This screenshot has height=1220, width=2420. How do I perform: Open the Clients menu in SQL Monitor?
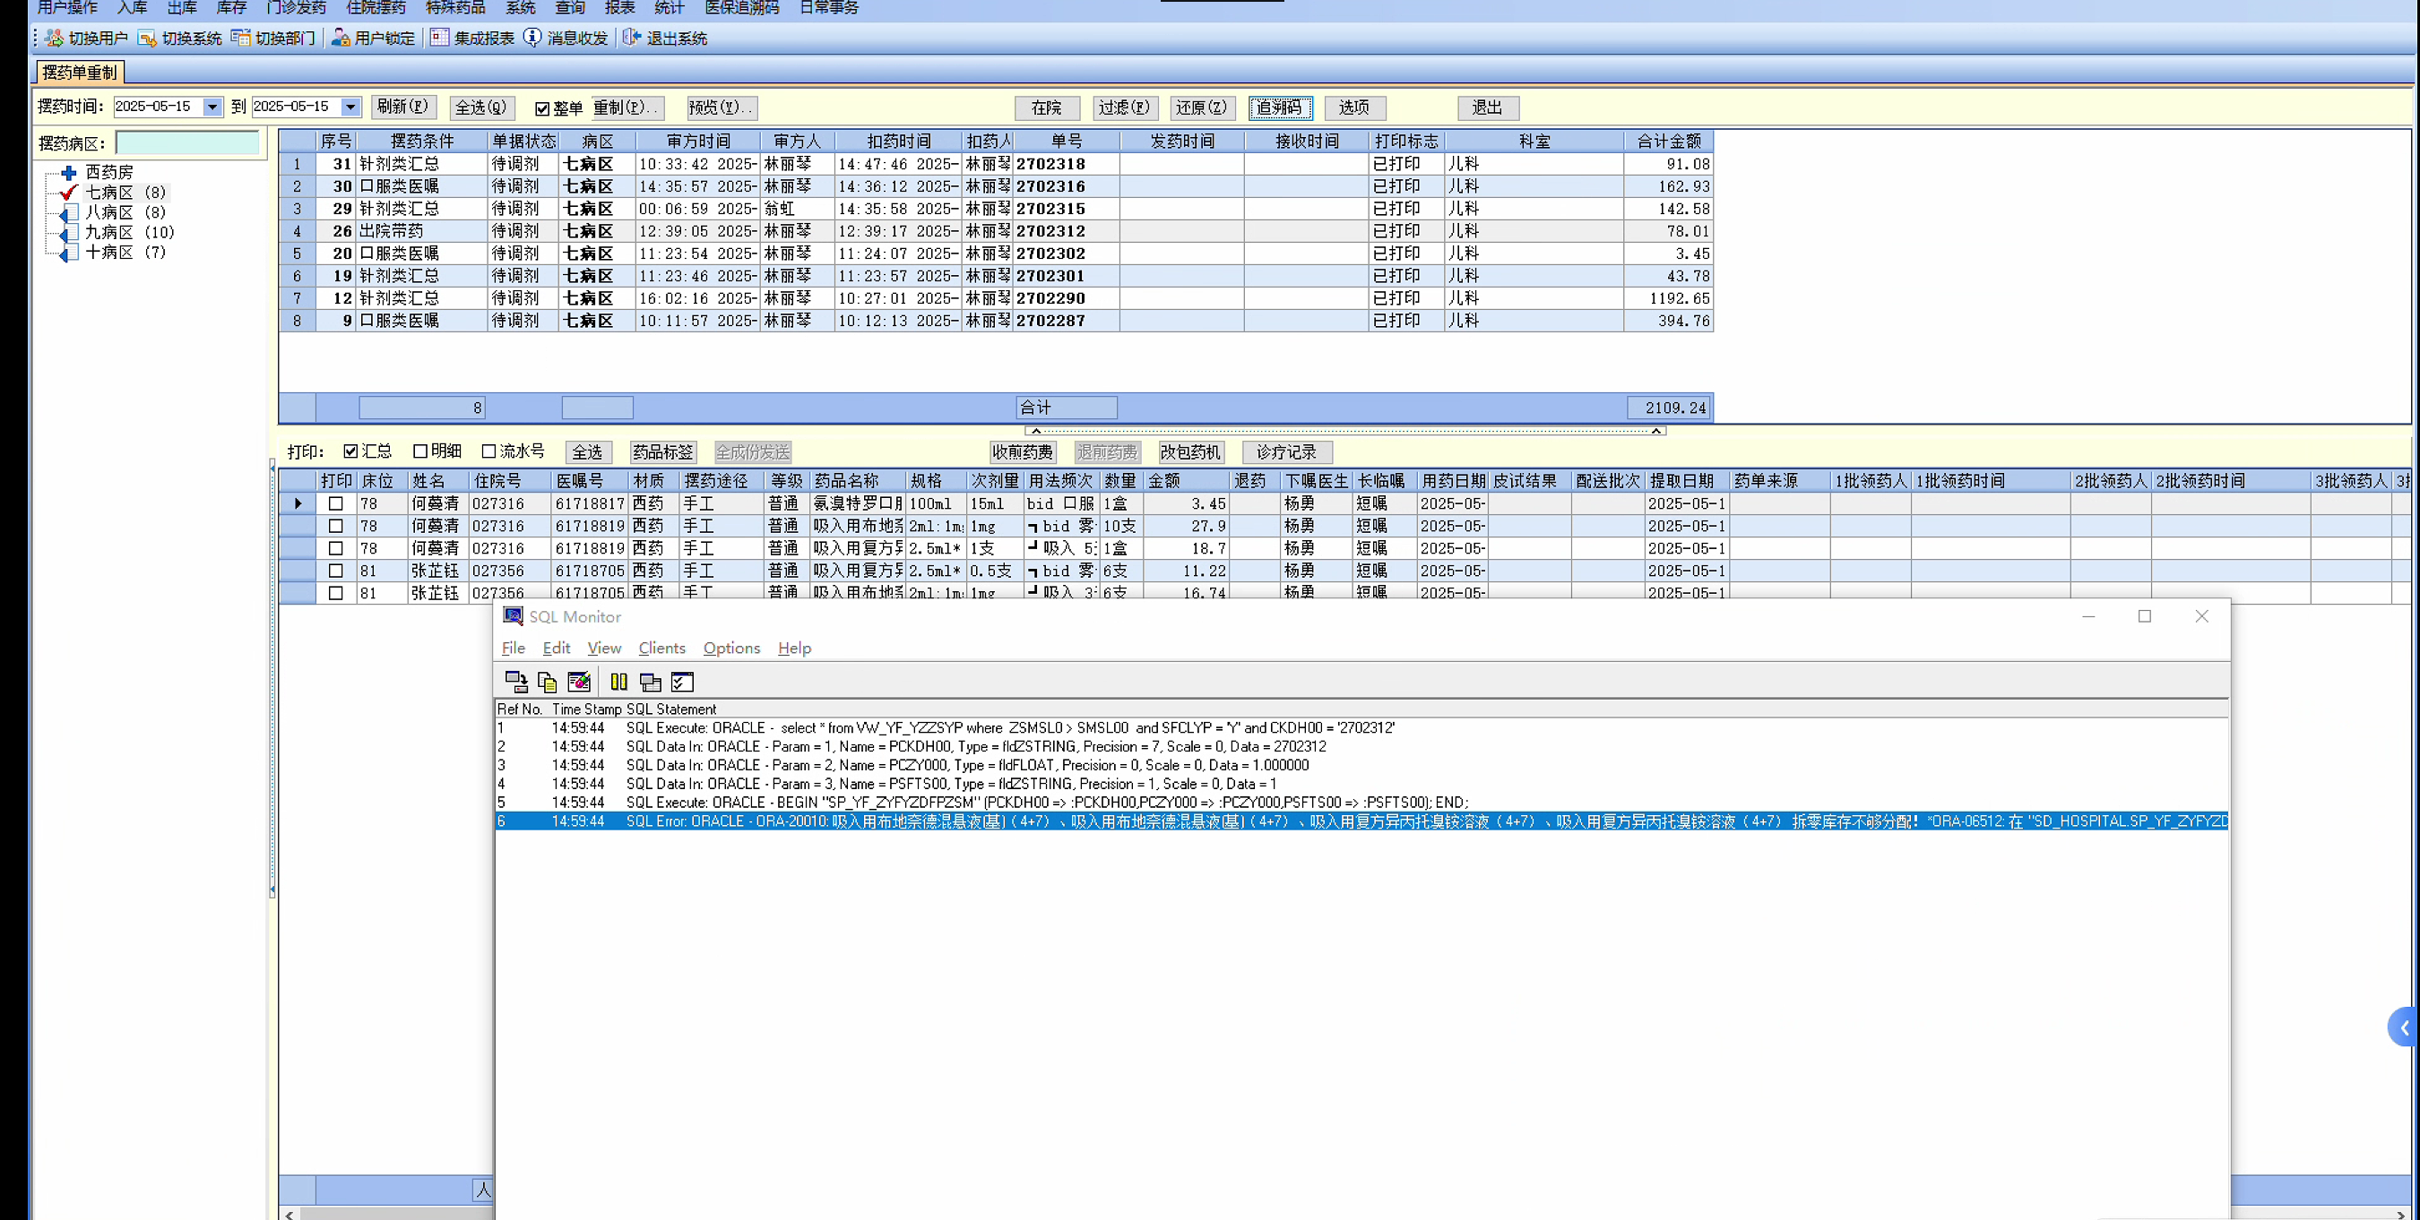[x=661, y=648]
